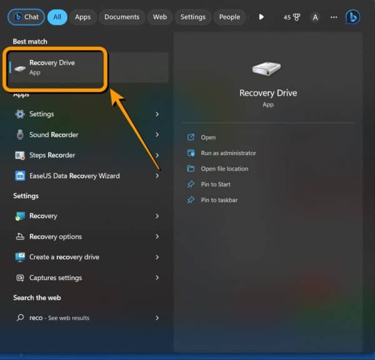The width and height of the screenshot is (375, 360).
Task: Click the EaseUS Data Recovery Wizard icon
Action: (x=20, y=176)
